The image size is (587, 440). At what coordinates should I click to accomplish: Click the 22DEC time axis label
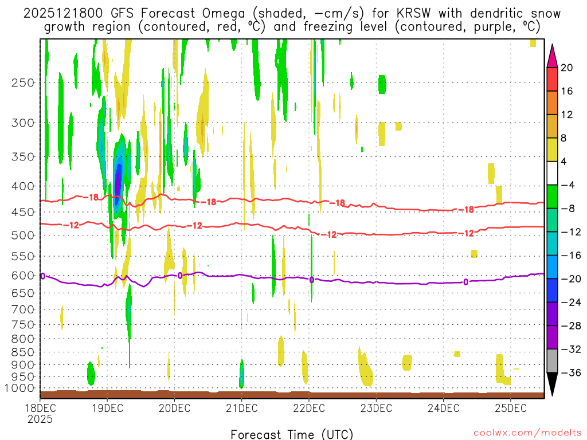(x=309, y=408)
